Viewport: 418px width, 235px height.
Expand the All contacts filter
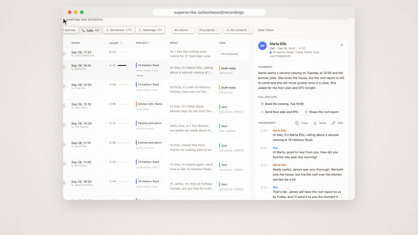pyautogui.click(x=238, y=30)
